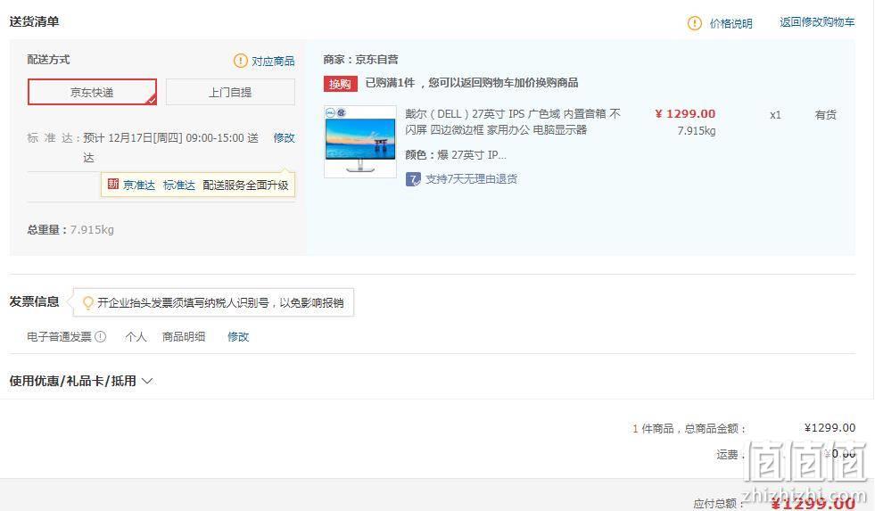Click the red 换购 tag

click(340, 84)
